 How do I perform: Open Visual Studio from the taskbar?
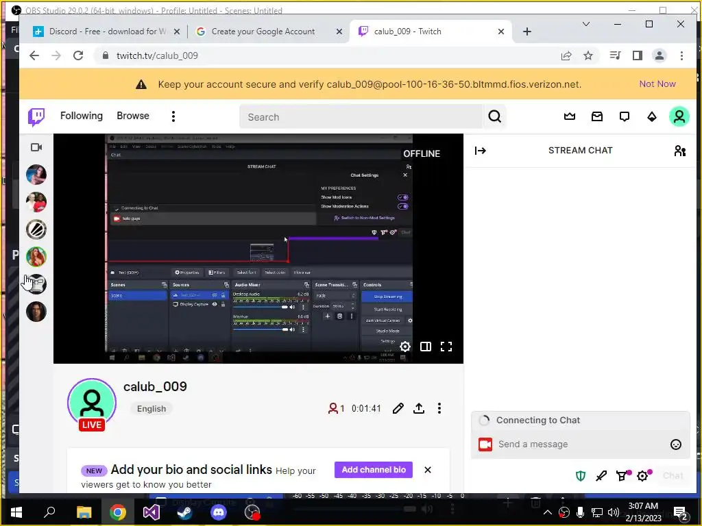152,512
